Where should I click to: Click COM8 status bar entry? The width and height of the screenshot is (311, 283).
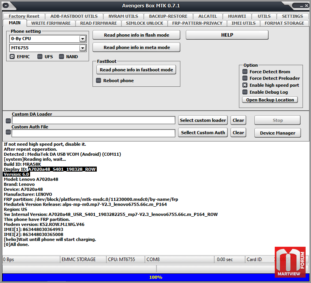179,259
